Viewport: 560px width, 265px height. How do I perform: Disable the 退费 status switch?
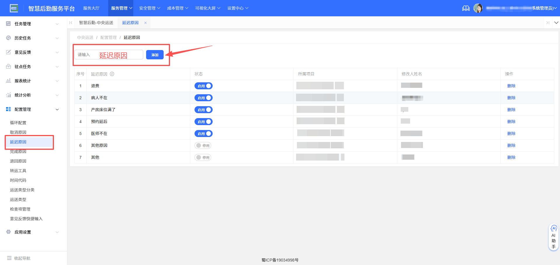204,86
